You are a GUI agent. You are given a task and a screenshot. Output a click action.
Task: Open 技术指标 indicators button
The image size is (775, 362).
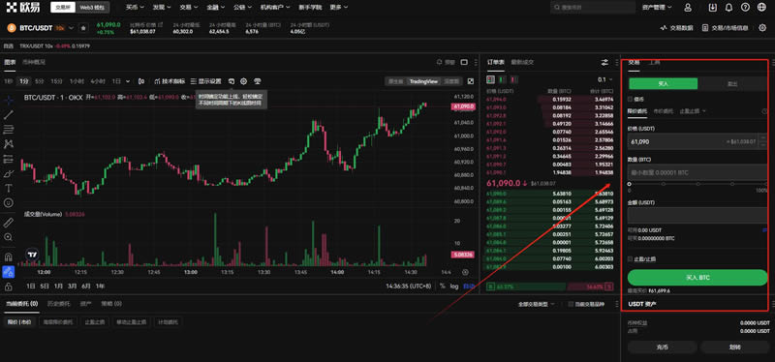click(x=170, y=81)
